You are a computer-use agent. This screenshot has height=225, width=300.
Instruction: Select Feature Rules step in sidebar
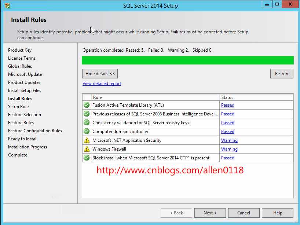tap(21, 122)
